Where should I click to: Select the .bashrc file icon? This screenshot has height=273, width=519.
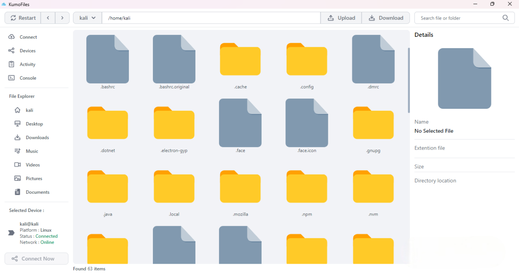[107, 59]
